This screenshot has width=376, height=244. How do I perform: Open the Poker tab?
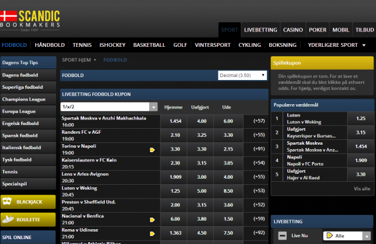(x=317, y=30)
